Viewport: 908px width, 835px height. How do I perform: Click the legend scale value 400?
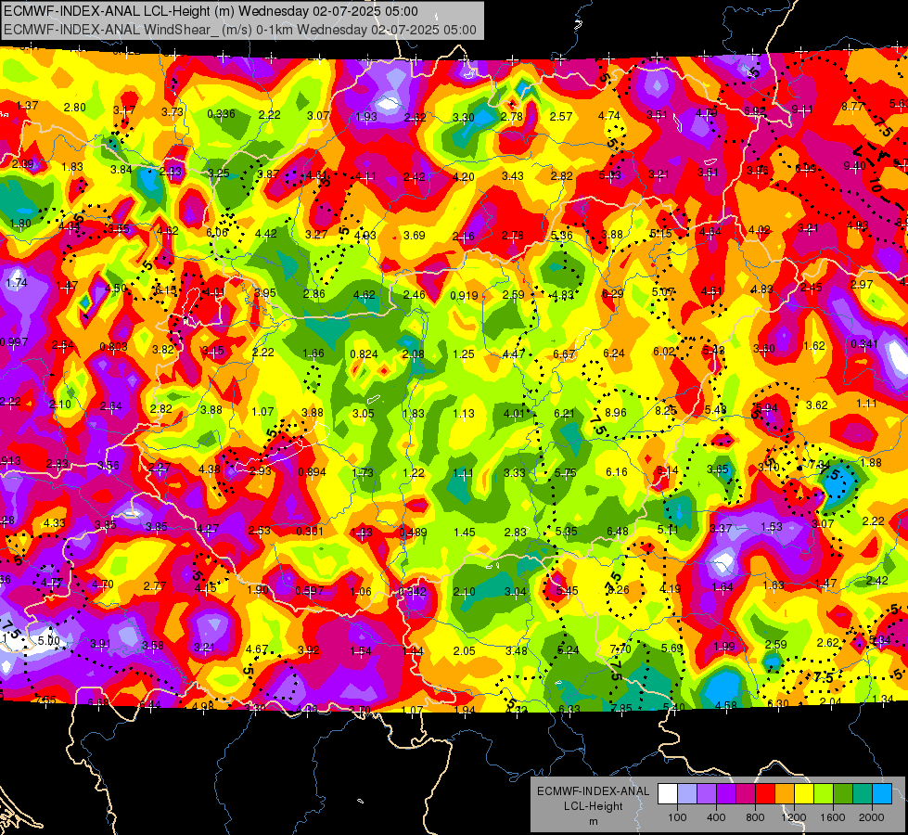click(716, 817)
